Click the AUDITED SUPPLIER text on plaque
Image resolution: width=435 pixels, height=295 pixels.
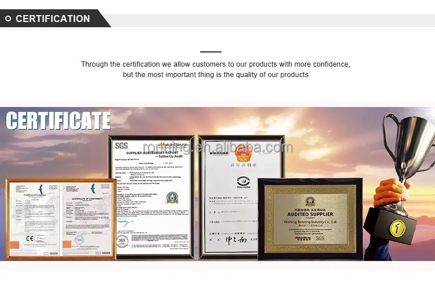310,214
